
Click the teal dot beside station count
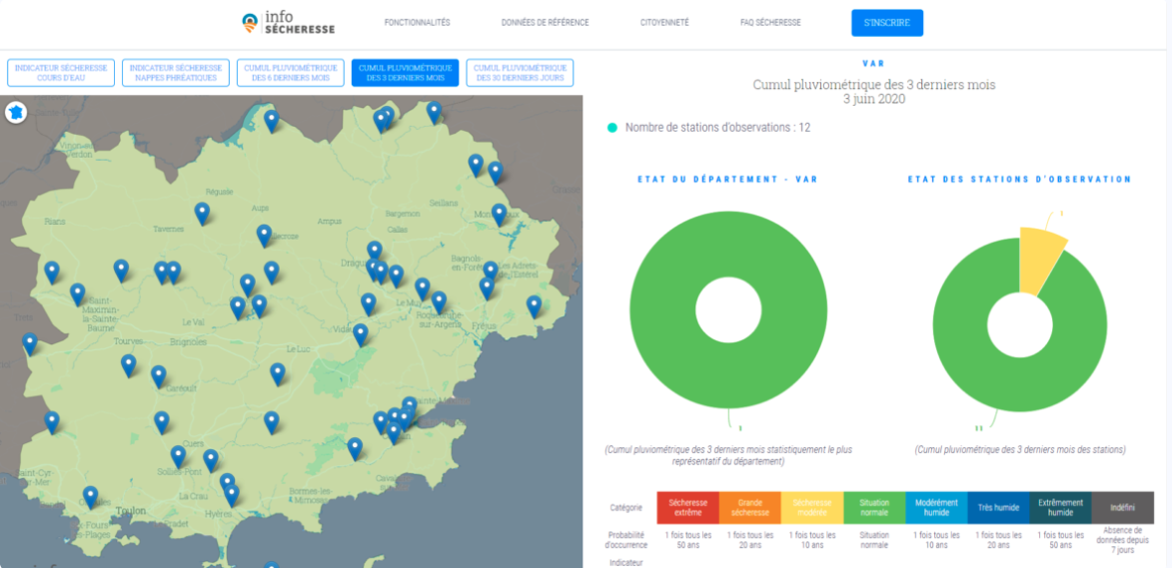pos(612,128)
